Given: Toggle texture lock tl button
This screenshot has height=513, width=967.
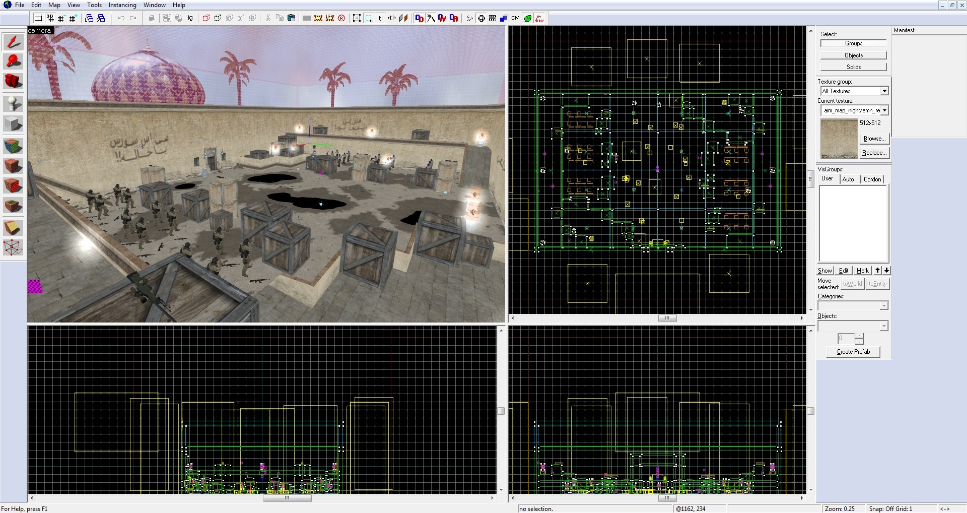Looking at the screenshot, I should point(381,18).
